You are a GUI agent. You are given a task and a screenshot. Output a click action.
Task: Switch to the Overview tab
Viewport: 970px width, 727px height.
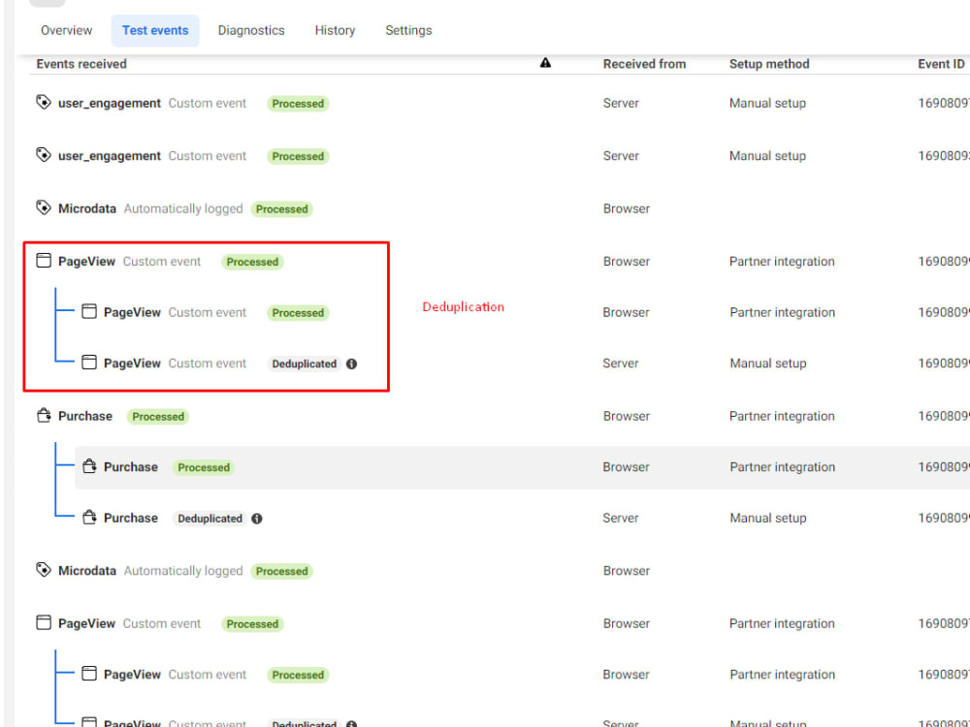click(x=65, y=30)
